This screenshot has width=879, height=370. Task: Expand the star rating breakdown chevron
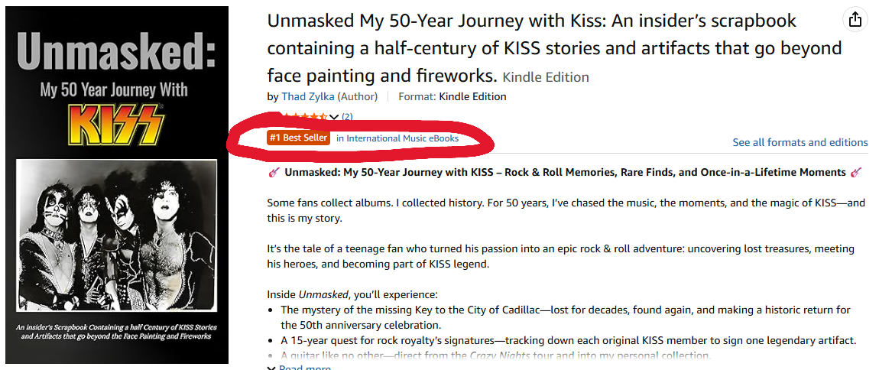[x=333, y=117]
